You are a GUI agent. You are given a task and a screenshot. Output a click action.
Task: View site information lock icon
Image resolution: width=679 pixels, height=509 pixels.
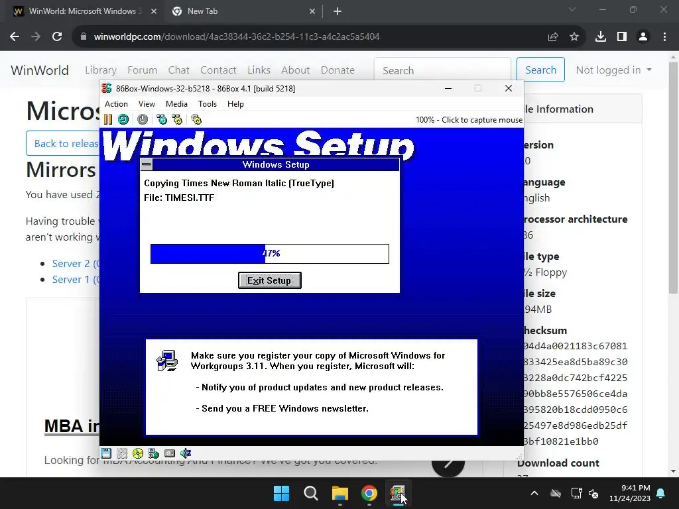[x=84, y=37]
